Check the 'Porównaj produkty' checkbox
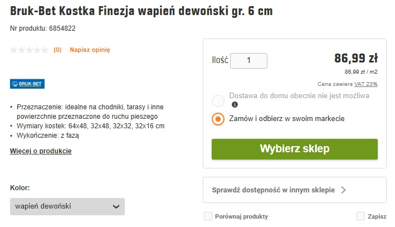The height and width of the screenshot is (227, 395). click(208, 216)
